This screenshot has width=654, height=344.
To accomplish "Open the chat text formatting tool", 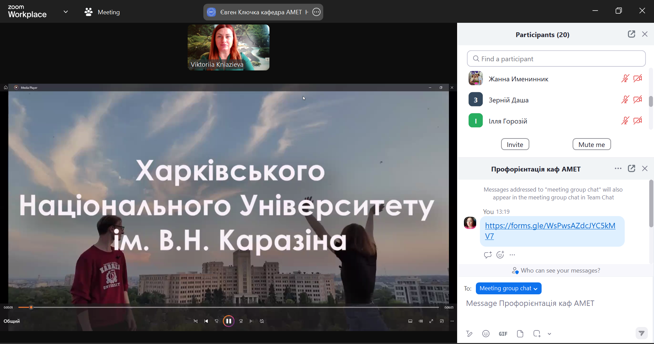I will tap(469, 334).
